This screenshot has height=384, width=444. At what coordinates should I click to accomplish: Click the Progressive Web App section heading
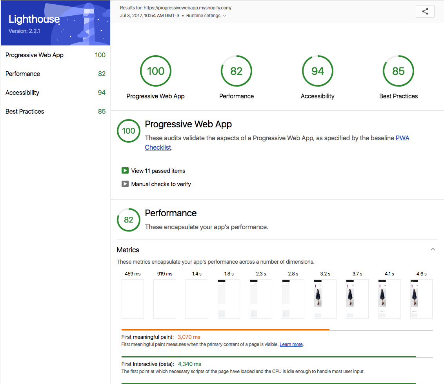pyautogui.click(x=188, y=124)
